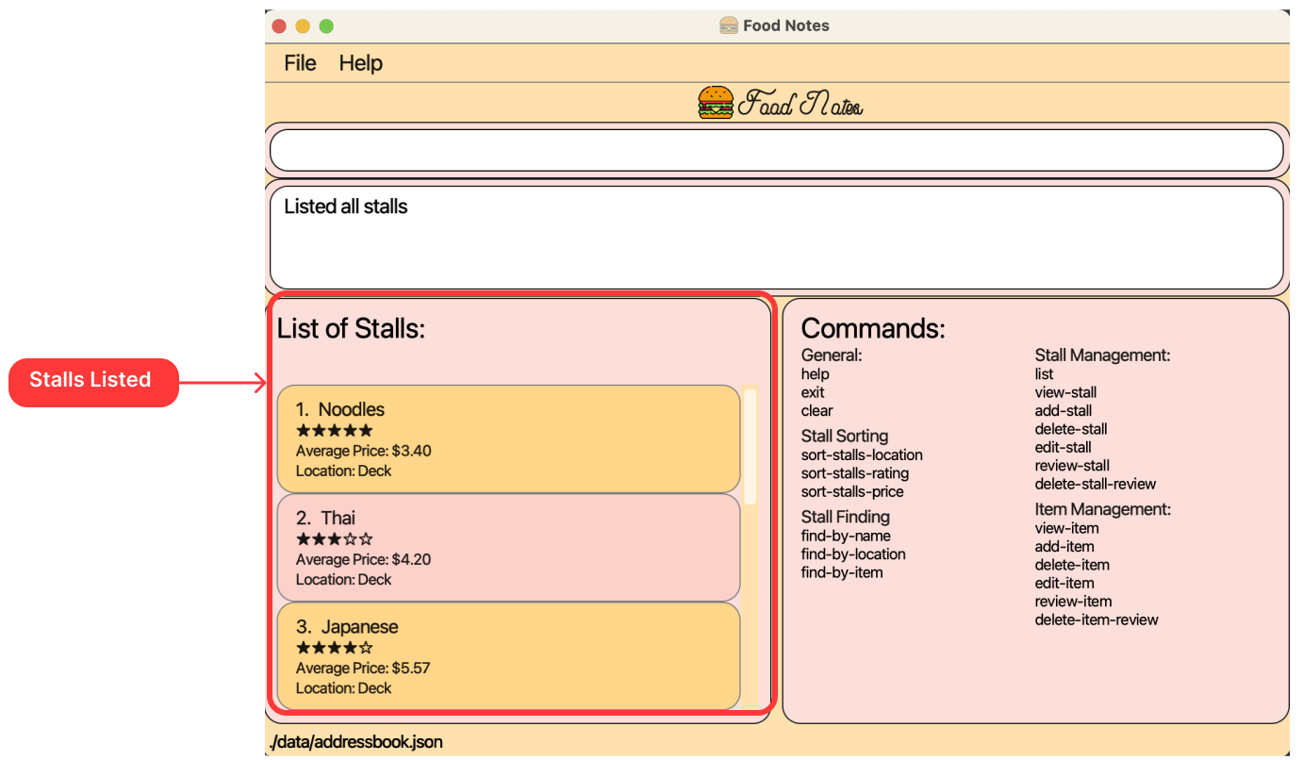The width and height of the screenshot is (1303, 760).
Task: Click 'Stall Management:' section label
Action: click(x=1102, y=355)
